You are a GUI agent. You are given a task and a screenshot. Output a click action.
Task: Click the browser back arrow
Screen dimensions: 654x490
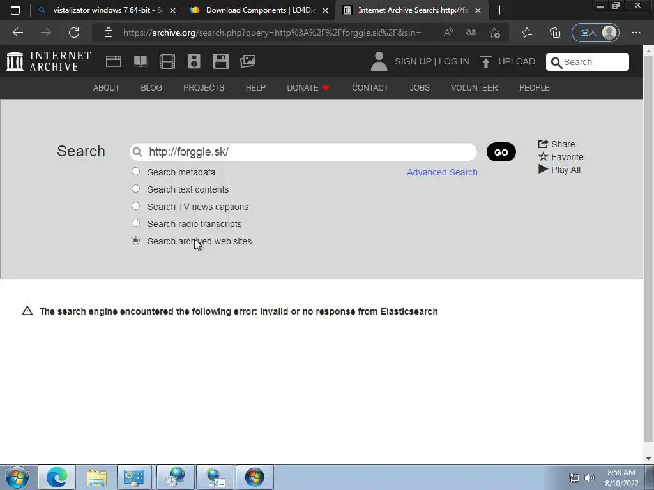pos(17,33)
